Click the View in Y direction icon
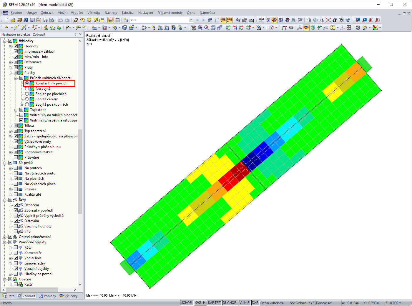This screenshot has height=306, width=412. coord(235,28)
